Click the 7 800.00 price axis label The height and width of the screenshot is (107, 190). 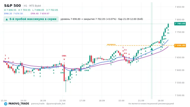point(180,20)
